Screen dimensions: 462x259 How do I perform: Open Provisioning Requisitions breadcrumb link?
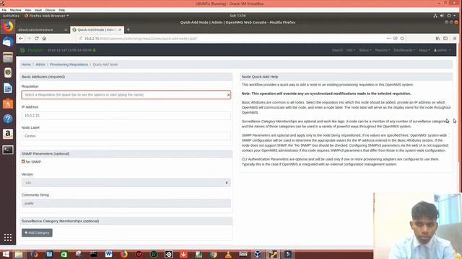click(x=69, y=65)
